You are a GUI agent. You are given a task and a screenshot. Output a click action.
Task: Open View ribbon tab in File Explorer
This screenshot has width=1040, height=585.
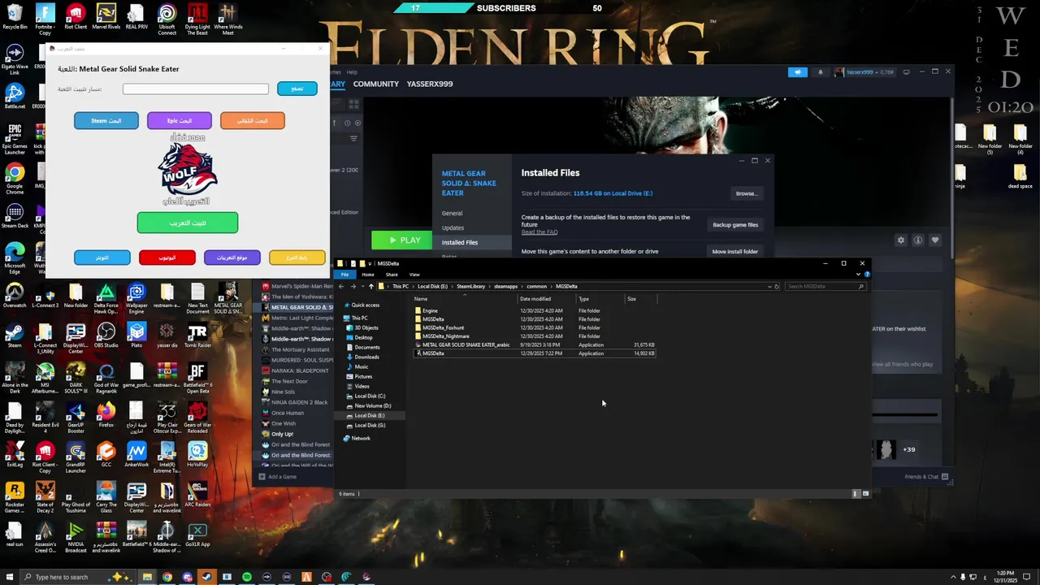[414, 275]
